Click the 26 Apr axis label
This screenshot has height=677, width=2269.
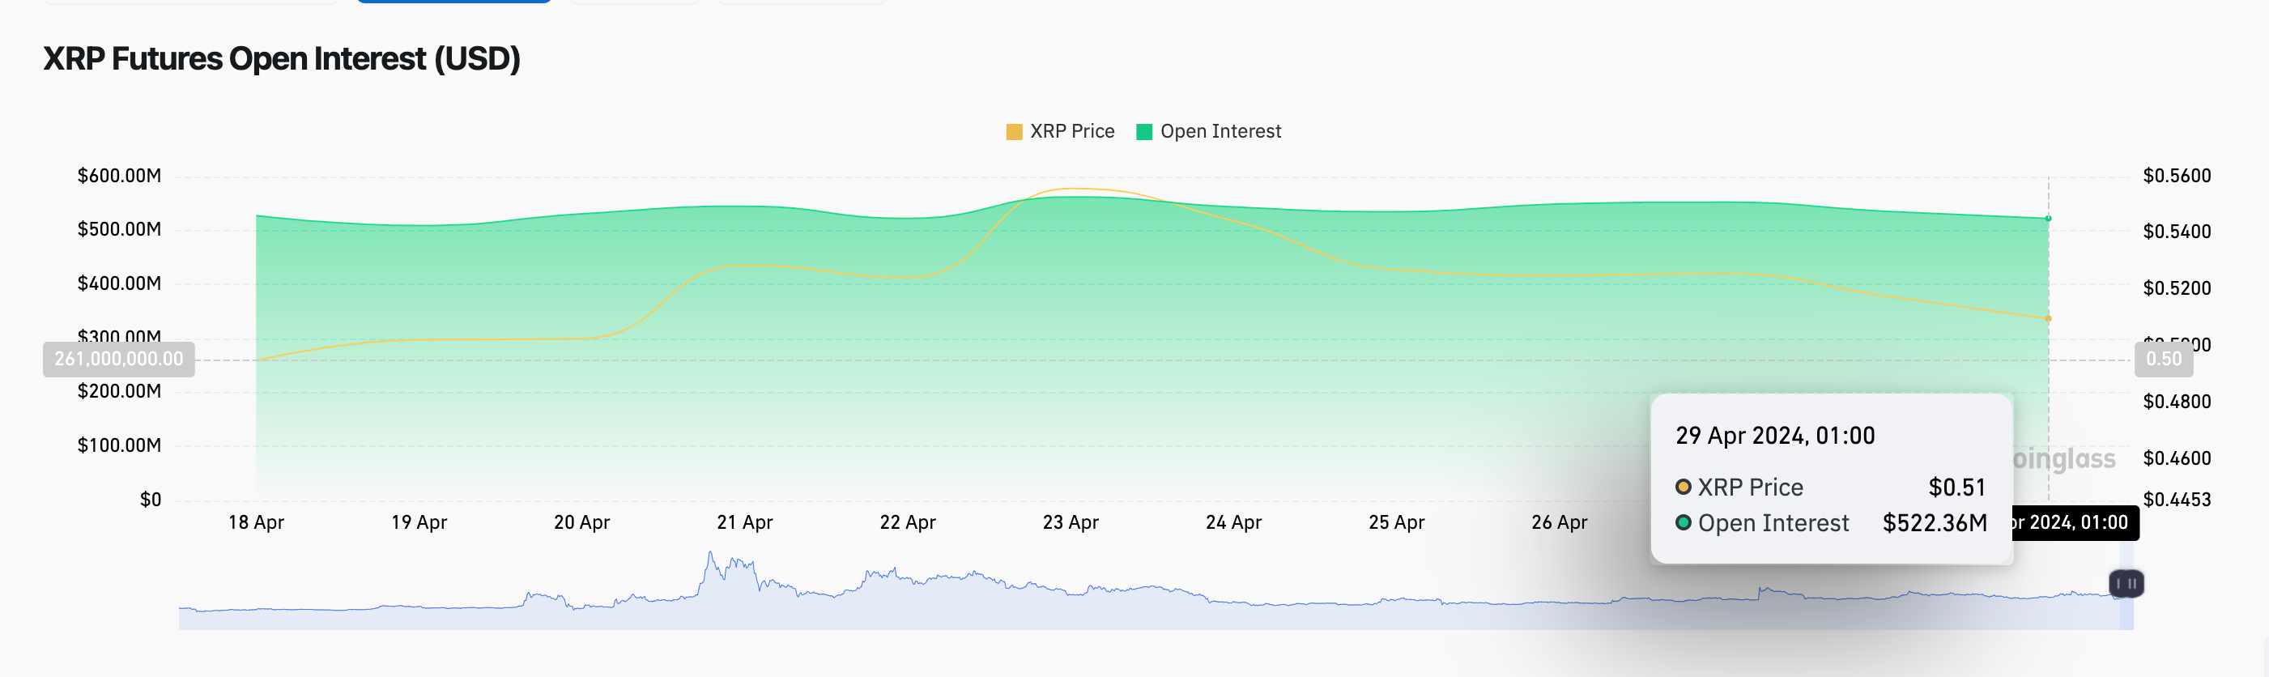1560,522
